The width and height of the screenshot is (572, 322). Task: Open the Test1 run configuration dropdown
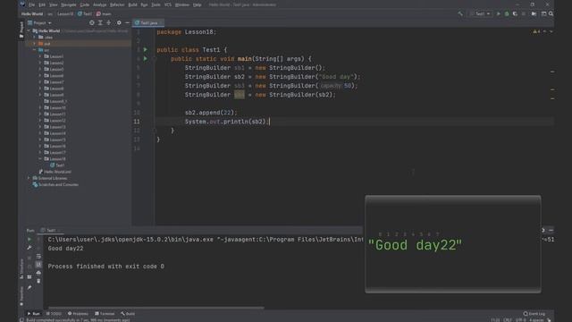481,14
